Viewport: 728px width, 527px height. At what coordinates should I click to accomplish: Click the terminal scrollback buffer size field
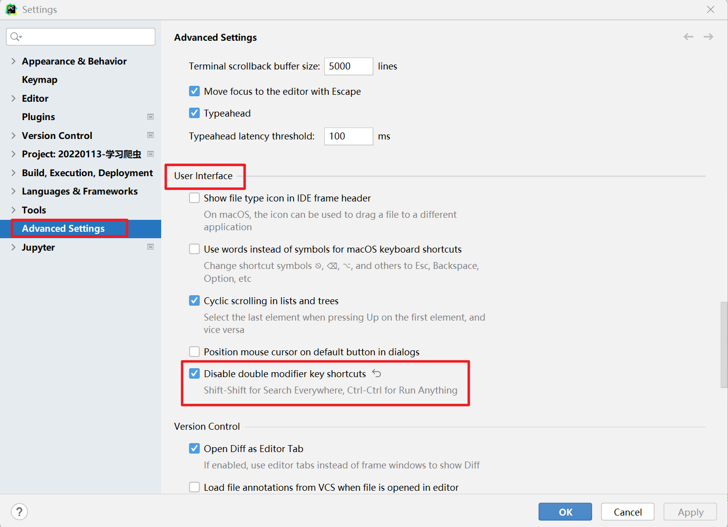click(x=349, y=66)
